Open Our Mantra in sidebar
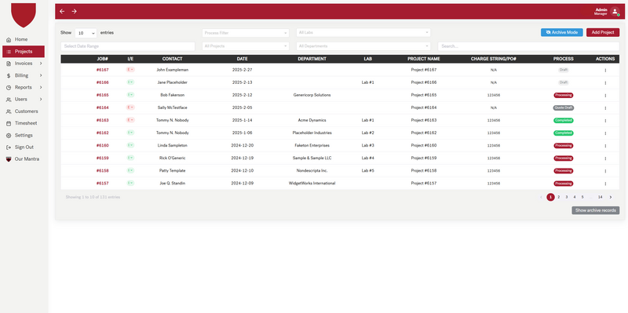Image resolution: width=628 pixels, height=313 pixels. 23,159
